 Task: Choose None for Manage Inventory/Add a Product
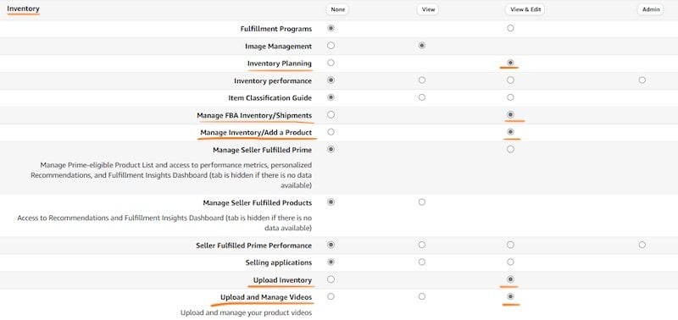pyautogui.click(x=331, y=132)
